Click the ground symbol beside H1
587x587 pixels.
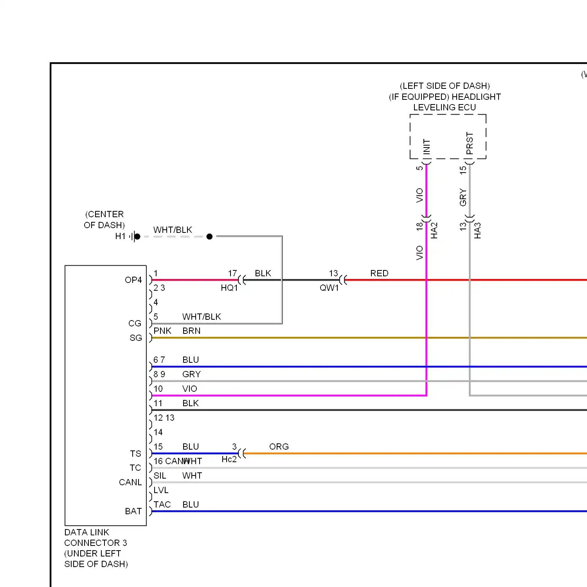tap(135, 236)
